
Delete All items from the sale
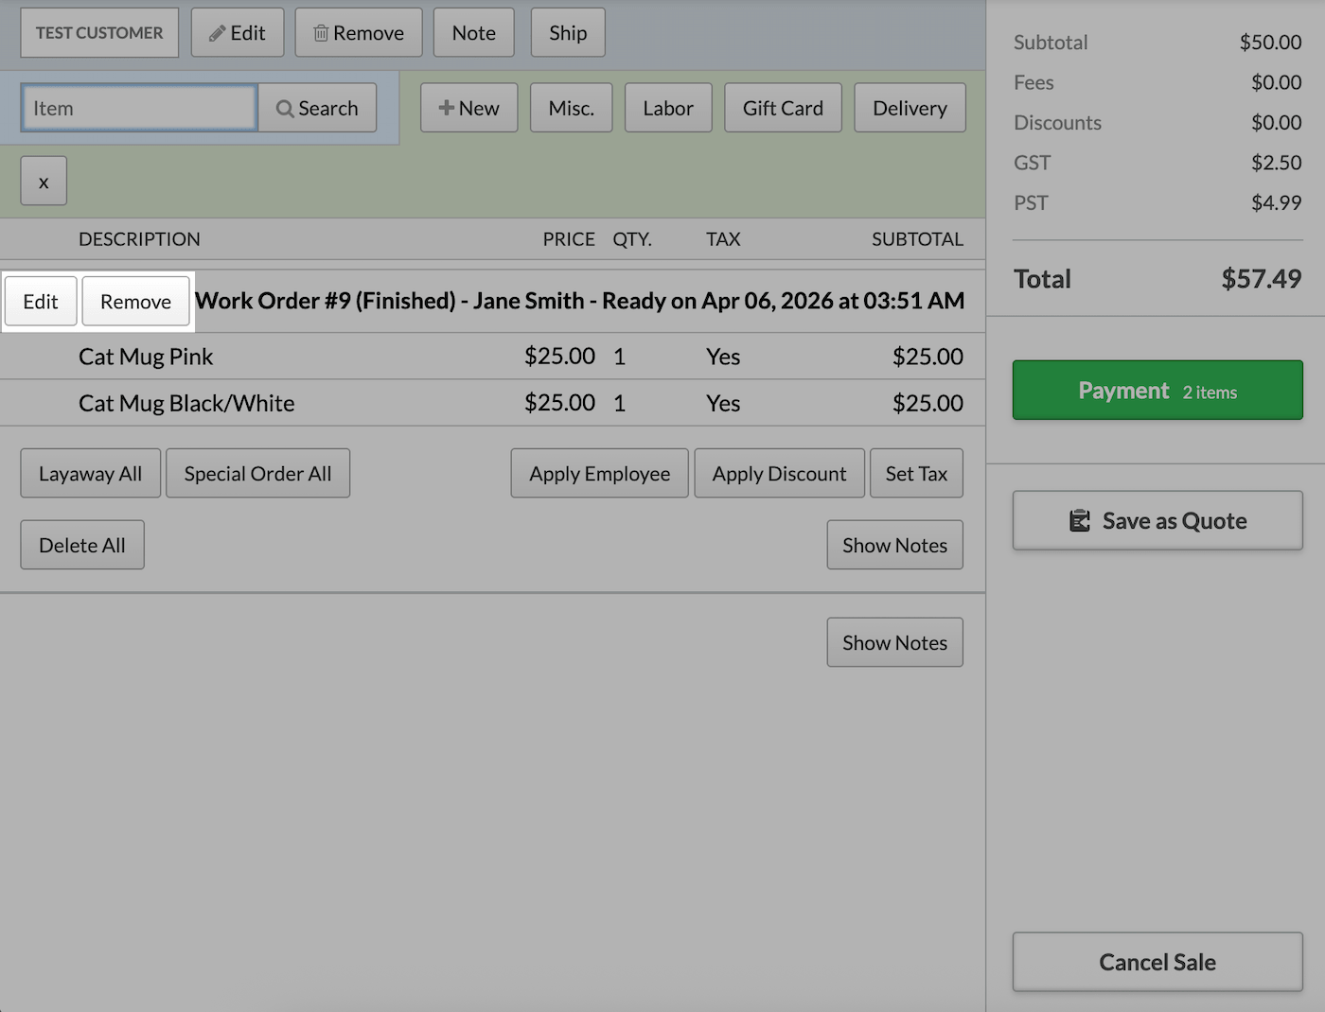tap(82, 545)
